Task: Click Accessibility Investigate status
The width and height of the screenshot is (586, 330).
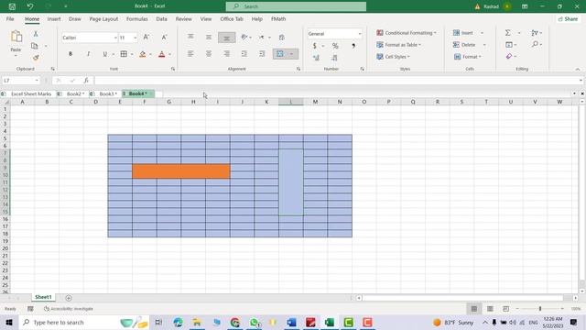Action: click(69, 309)
